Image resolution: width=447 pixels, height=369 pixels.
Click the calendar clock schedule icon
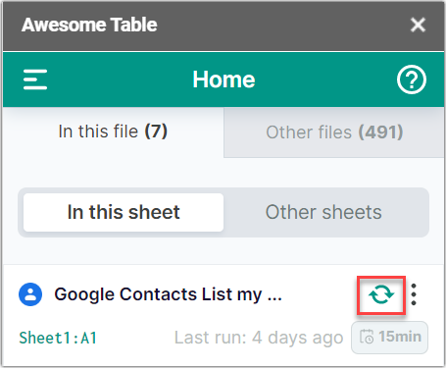coord(367,337)
